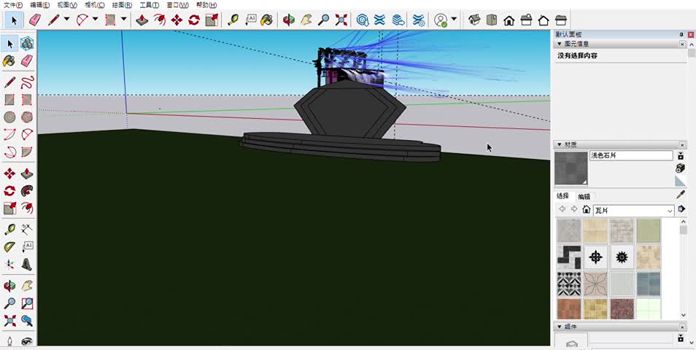Click the material name field 浅色石片
The image size is (696, 350).
click(x=631, y=156)
